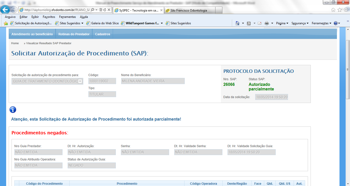Image resolution: width=350 pixels, height=186 pixels.
Task: Click the Nome do Beneficiário field
Action: [x=153, y=81]
